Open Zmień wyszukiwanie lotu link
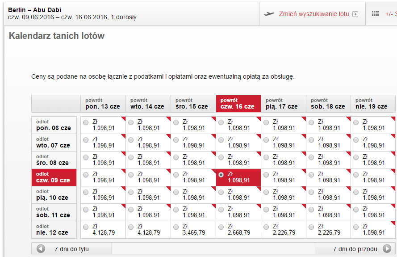Viewport: 397px width, 257px height. pos(314,14)
